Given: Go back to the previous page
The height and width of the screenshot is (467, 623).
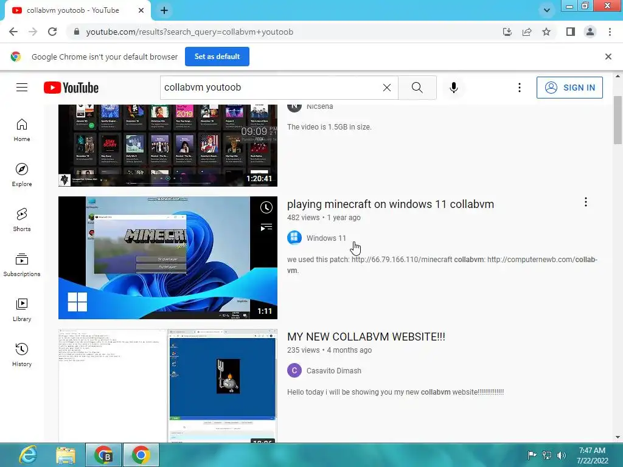Looking at the screenshot, I should tap(13, 32).
